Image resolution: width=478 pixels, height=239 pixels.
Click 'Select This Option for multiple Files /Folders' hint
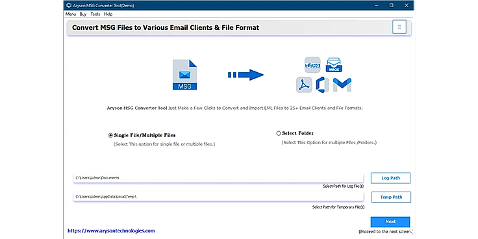(329, 142)
